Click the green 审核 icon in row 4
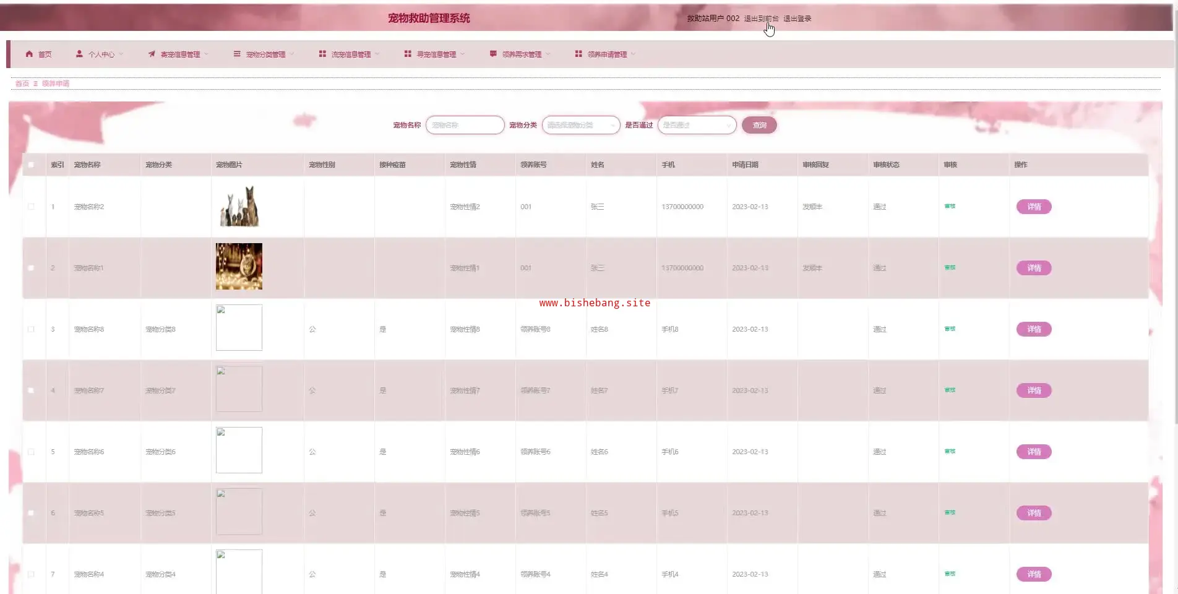This screenshot has width=1178, height=594. 950,390
